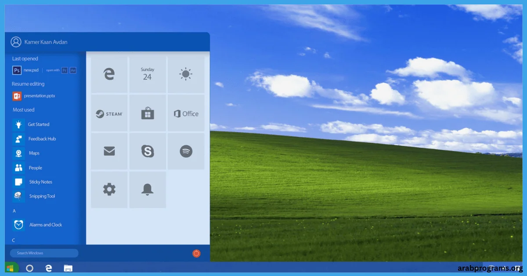The height and width of the screenshot is (276, 527).
Task: Click the Windows Start button on taskbar
Action: (x=10, y=268)
